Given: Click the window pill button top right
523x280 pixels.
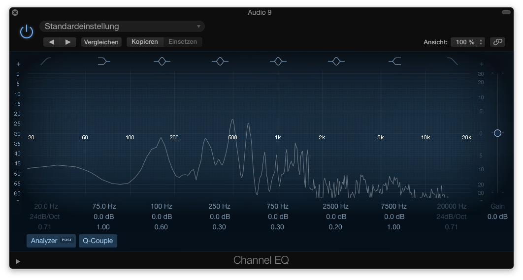Looking at the screenshot, I should (506, 12).
